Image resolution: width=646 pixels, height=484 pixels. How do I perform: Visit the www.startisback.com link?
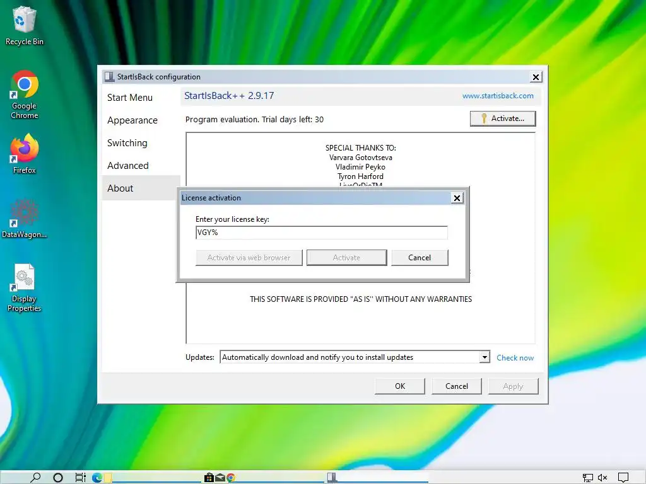[x=498, y=96]
